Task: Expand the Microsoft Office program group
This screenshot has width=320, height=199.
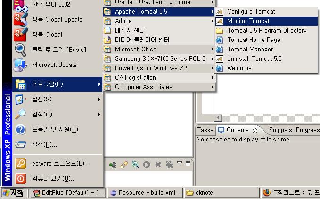Action: click(x=159, y=49)
